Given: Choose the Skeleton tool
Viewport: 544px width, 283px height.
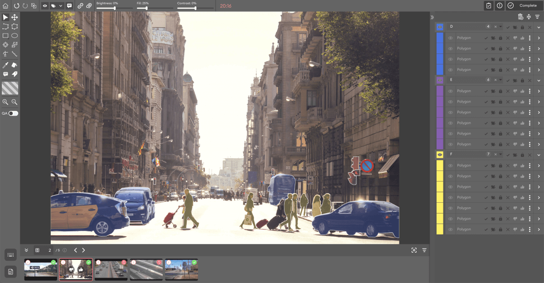Looking at the screenshot, I should [x=5, y=54].
